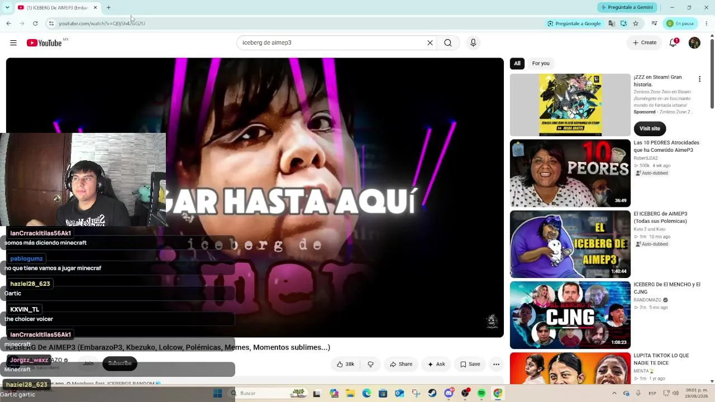Screen dimensions: 715x402
Task: Click Pregúntale a Google in address bar
Action: (574, 23)
